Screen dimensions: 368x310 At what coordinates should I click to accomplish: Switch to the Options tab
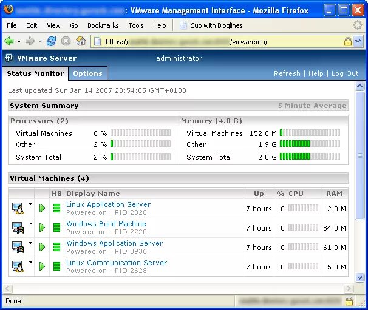[88, 73]
